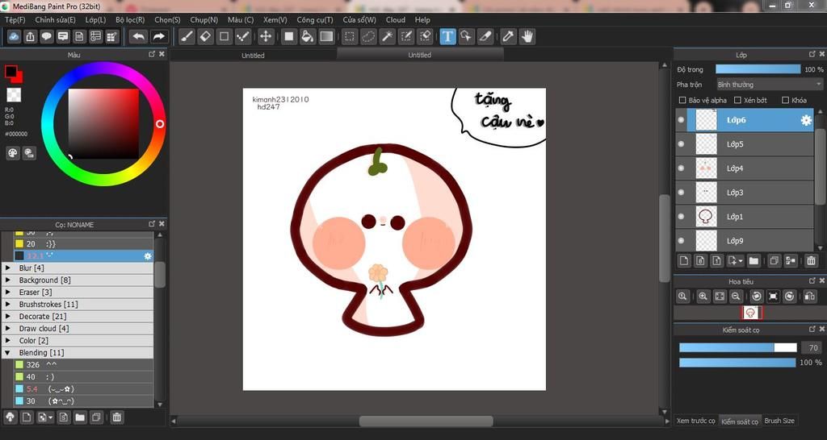Viewport: 827px width, 440px height.
Task: Collapse the Blending [11] brush group
Action: click(x=8, y=353)
